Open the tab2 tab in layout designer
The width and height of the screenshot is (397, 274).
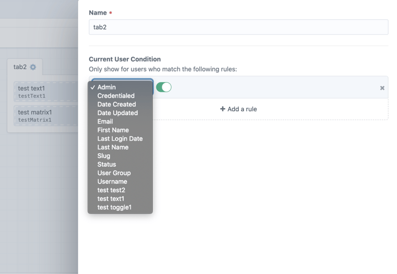[20, 67]
